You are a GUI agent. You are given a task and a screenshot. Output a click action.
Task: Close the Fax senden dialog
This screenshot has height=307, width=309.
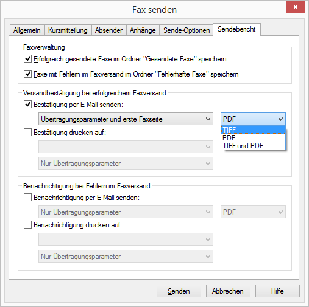tap(295, 7)
